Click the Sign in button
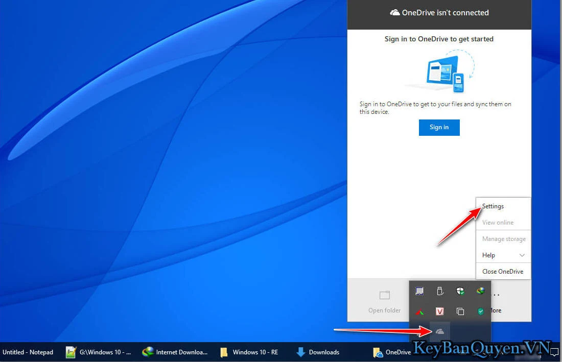 tap(439, 128)
